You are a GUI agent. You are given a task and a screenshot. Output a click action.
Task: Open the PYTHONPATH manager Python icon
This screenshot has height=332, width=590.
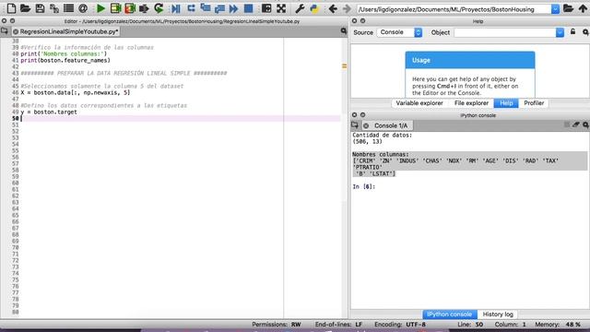(x=314, y=8)
